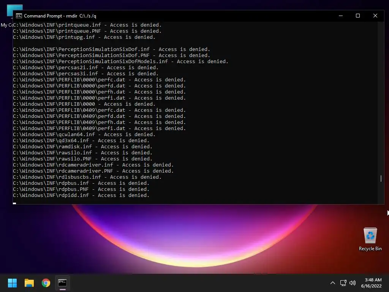This screenshot has height=292, width=389.
Task: Click the rdcameradriver.PNF output line
Action: click(x=93, y=171)
